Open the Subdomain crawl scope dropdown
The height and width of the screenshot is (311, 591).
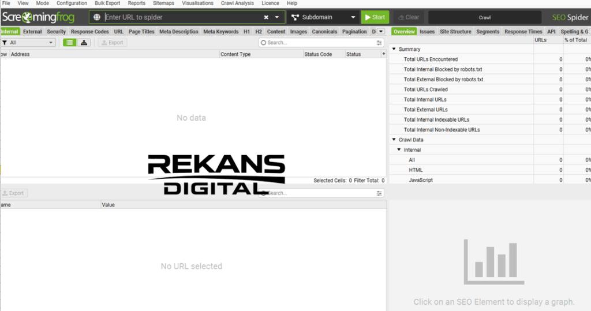tap(323, 17)
